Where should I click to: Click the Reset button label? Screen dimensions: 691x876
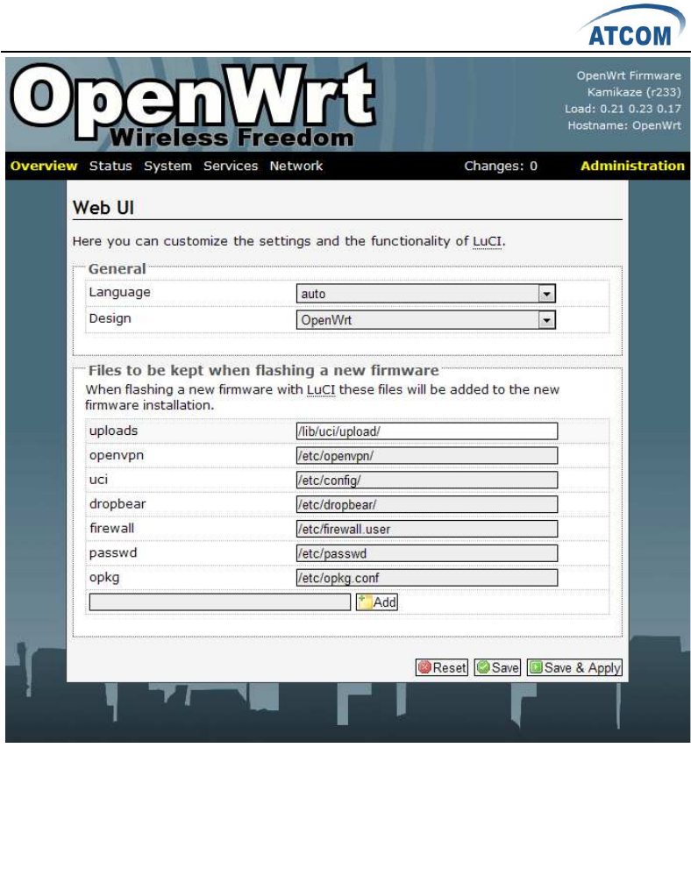pos(449,667)
